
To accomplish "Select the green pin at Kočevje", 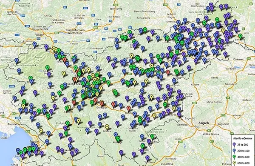I will click(118, 139).
